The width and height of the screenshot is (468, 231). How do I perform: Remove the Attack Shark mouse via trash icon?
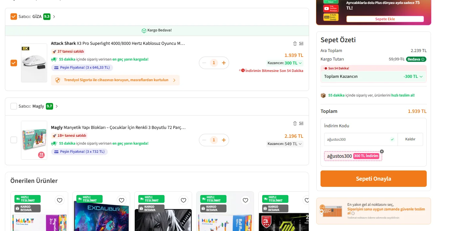click(295, 44)
